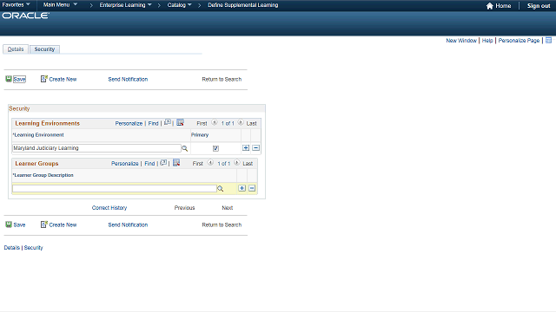Screen dimensions: 556x312
Task: Click Find in Learner Groups header
Action: 149,164
